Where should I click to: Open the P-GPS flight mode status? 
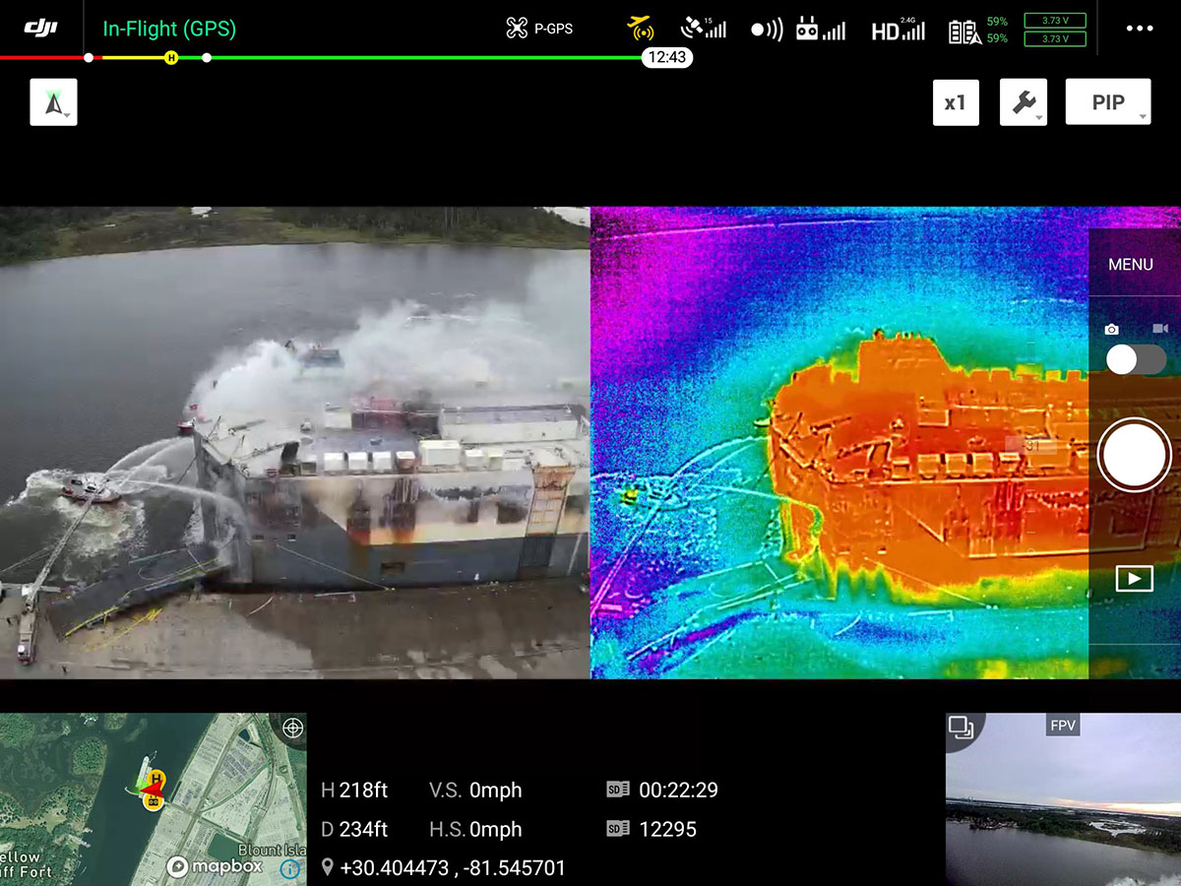pos(539,29)
